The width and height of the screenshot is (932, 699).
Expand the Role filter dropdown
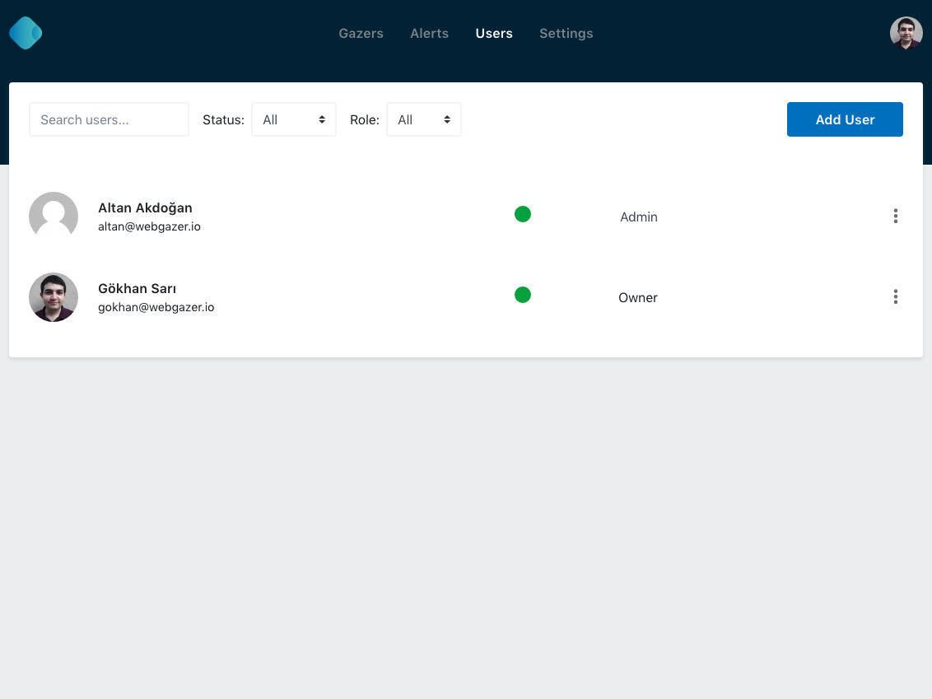click(x=423, y=119)
